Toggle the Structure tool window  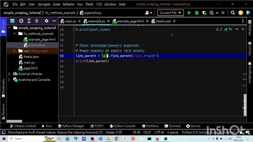point(3,111)
